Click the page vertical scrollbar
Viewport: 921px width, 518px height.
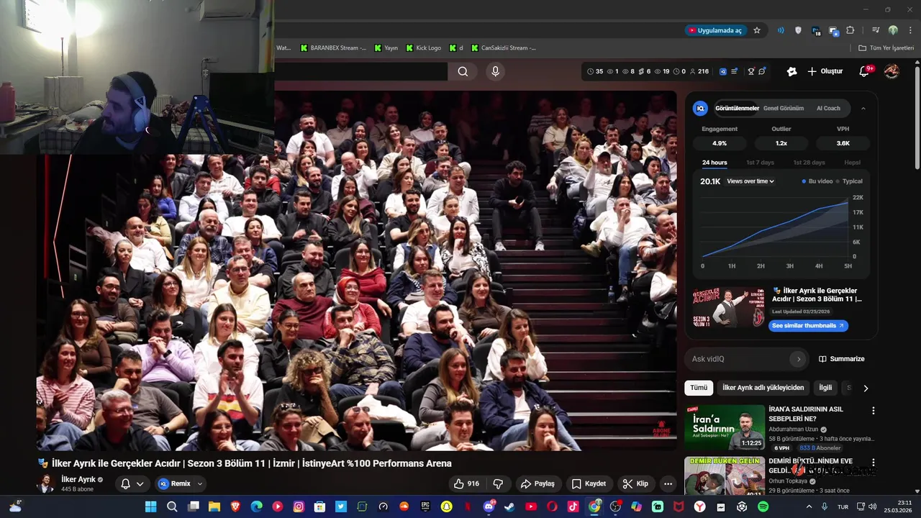pos(917,119)
